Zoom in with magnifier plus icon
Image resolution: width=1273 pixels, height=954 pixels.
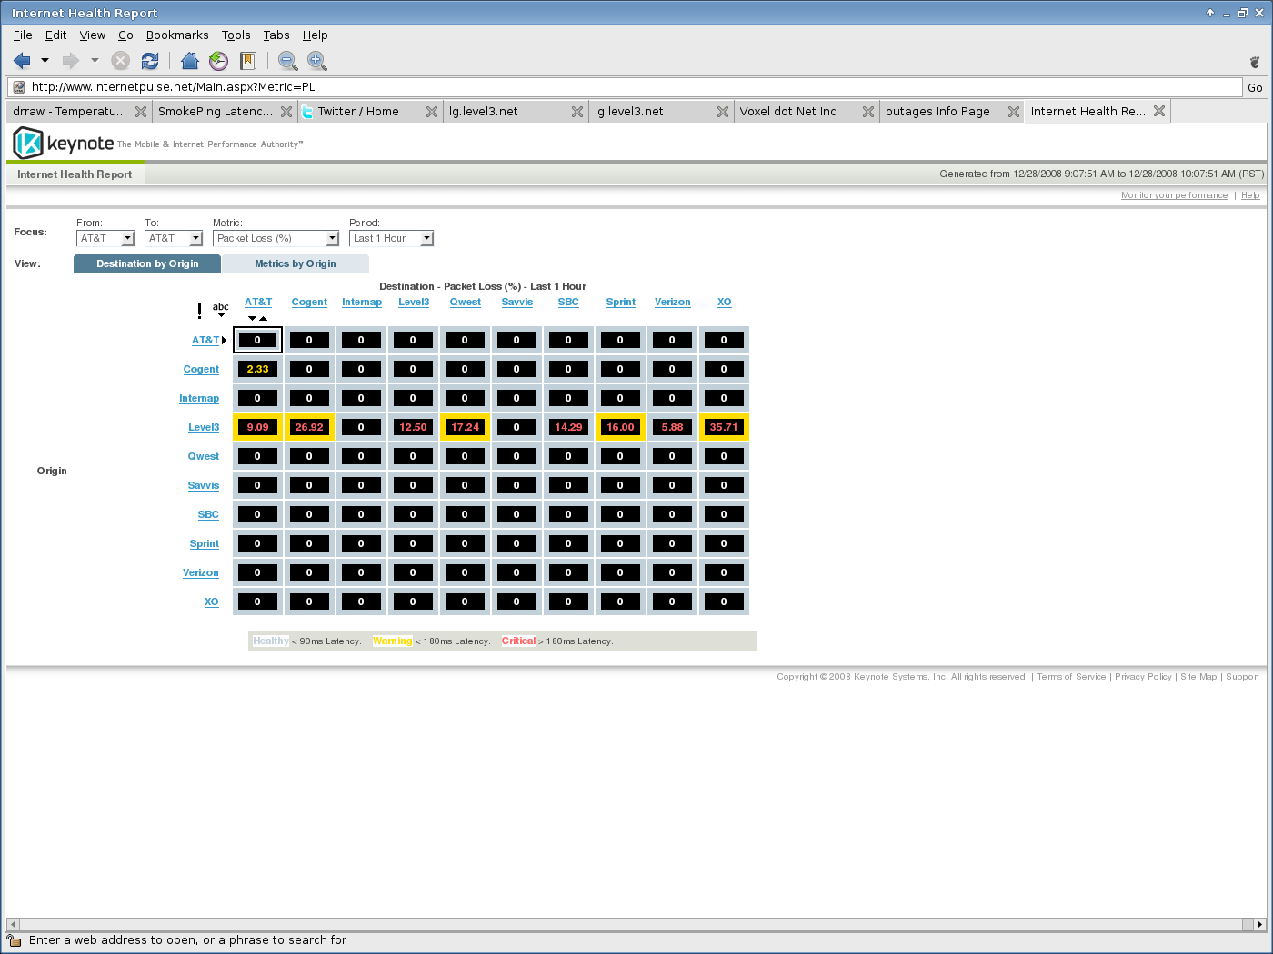316,61
